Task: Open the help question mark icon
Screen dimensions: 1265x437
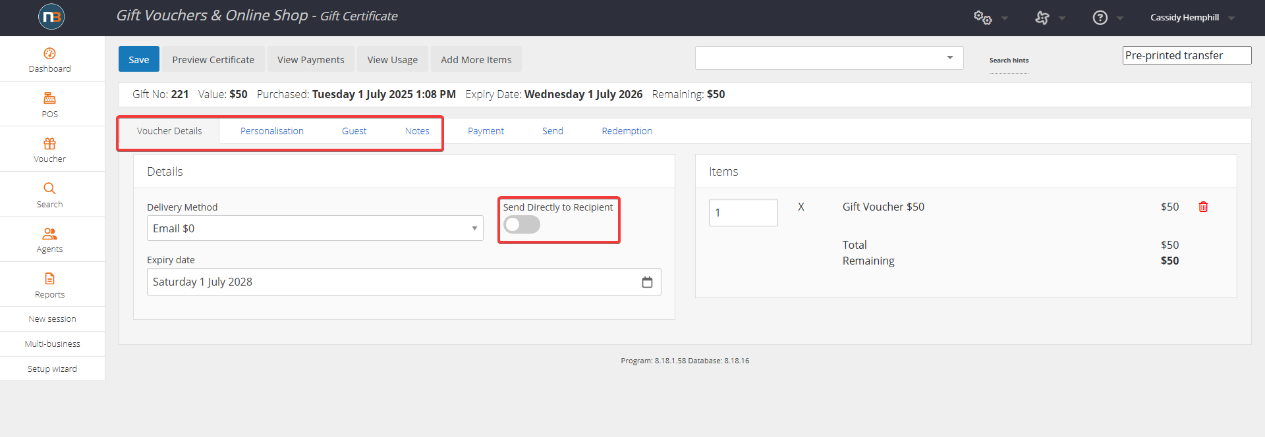Action: point(1100,18)
